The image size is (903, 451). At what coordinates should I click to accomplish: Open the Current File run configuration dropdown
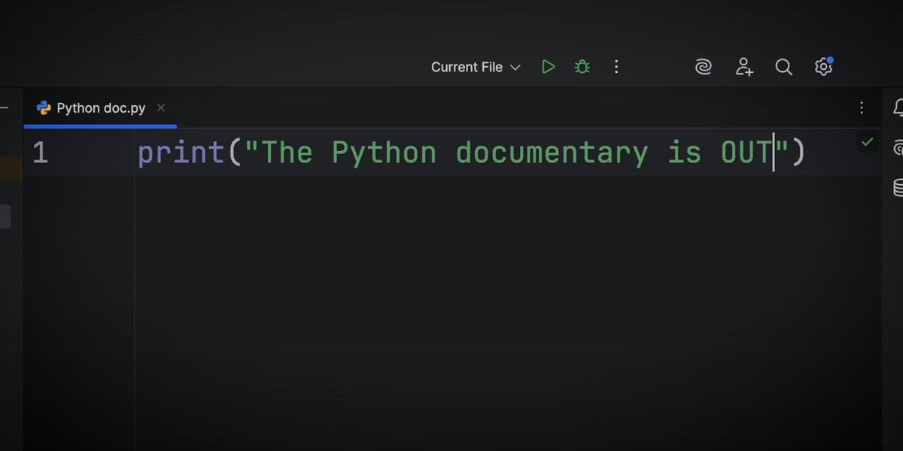pos(476,67)
